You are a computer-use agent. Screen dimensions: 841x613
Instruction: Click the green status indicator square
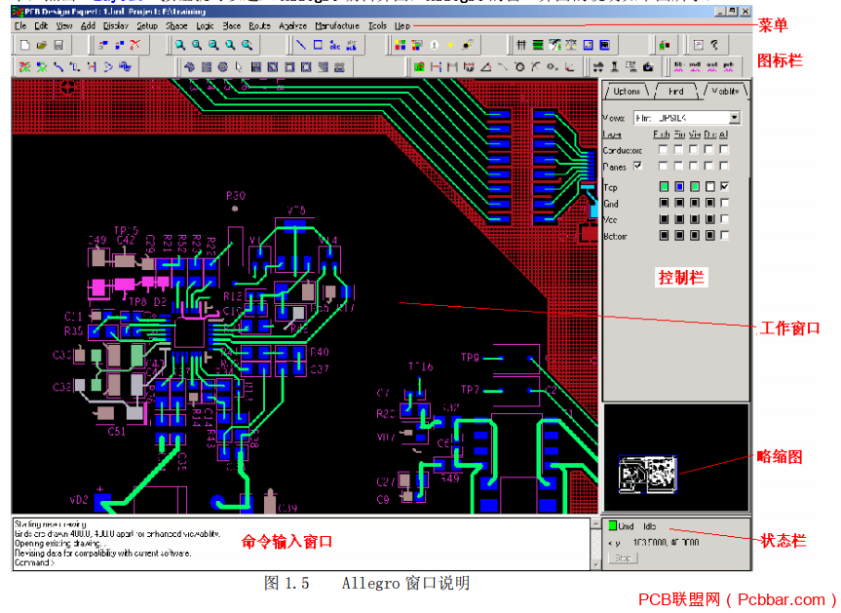[x=613, y=525]
